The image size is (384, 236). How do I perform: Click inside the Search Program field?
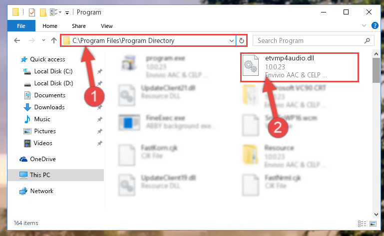point(309,40)
